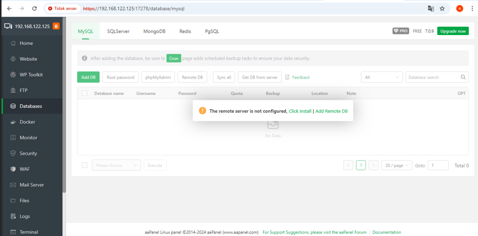The height and width of the screenshot is (236, 478).
Task: Click the Mail Server envelope icon
Action: (13, 185)
